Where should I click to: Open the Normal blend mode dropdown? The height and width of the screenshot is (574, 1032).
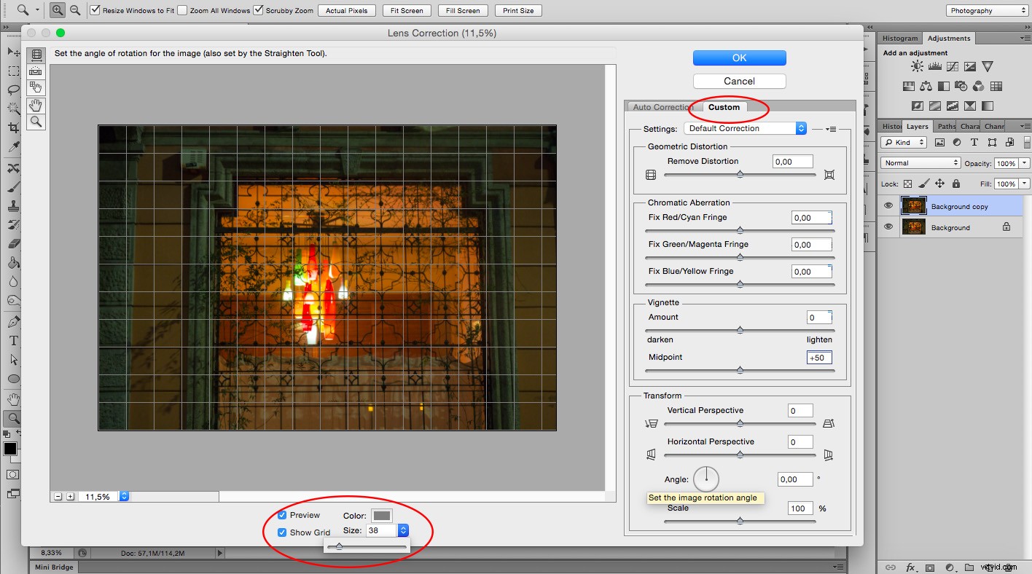pyautogui.click(x=920, y=163)
